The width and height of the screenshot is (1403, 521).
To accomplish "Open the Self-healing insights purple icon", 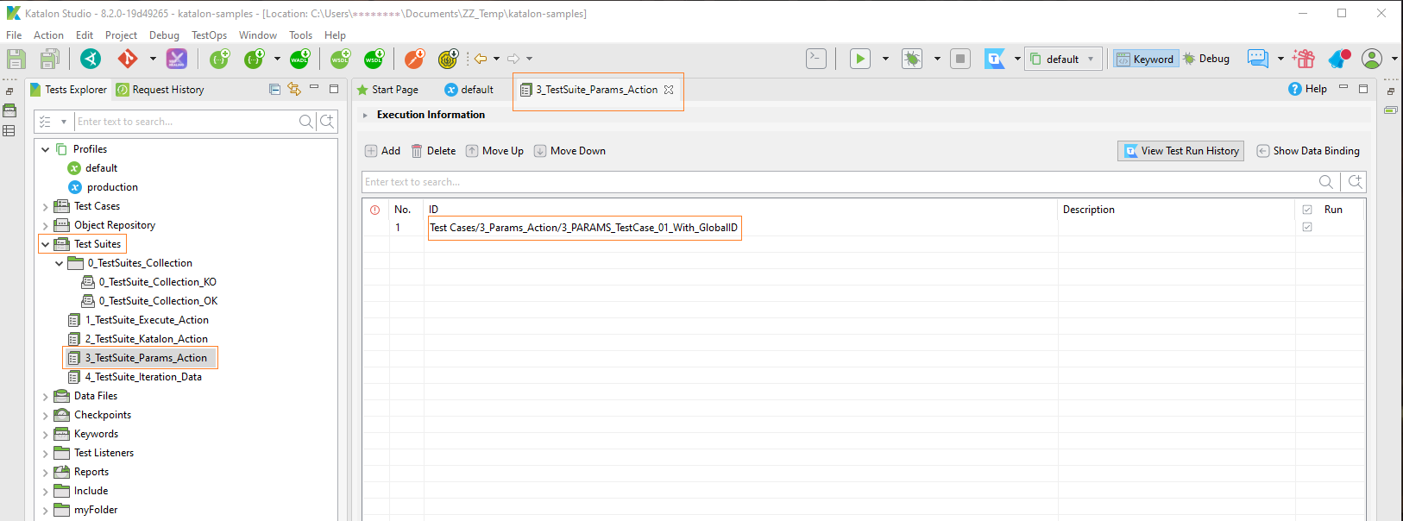I will pos(176,59).
